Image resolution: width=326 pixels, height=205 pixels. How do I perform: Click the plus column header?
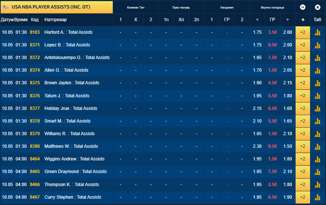click(x=303, y=20)
